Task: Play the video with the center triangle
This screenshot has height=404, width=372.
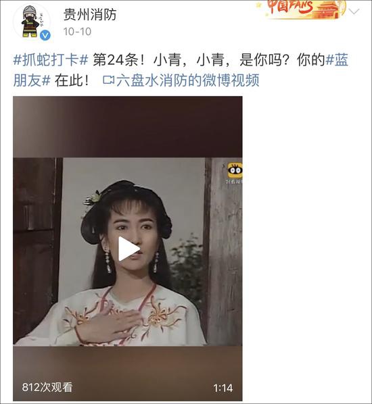Action: click(129, 249)
